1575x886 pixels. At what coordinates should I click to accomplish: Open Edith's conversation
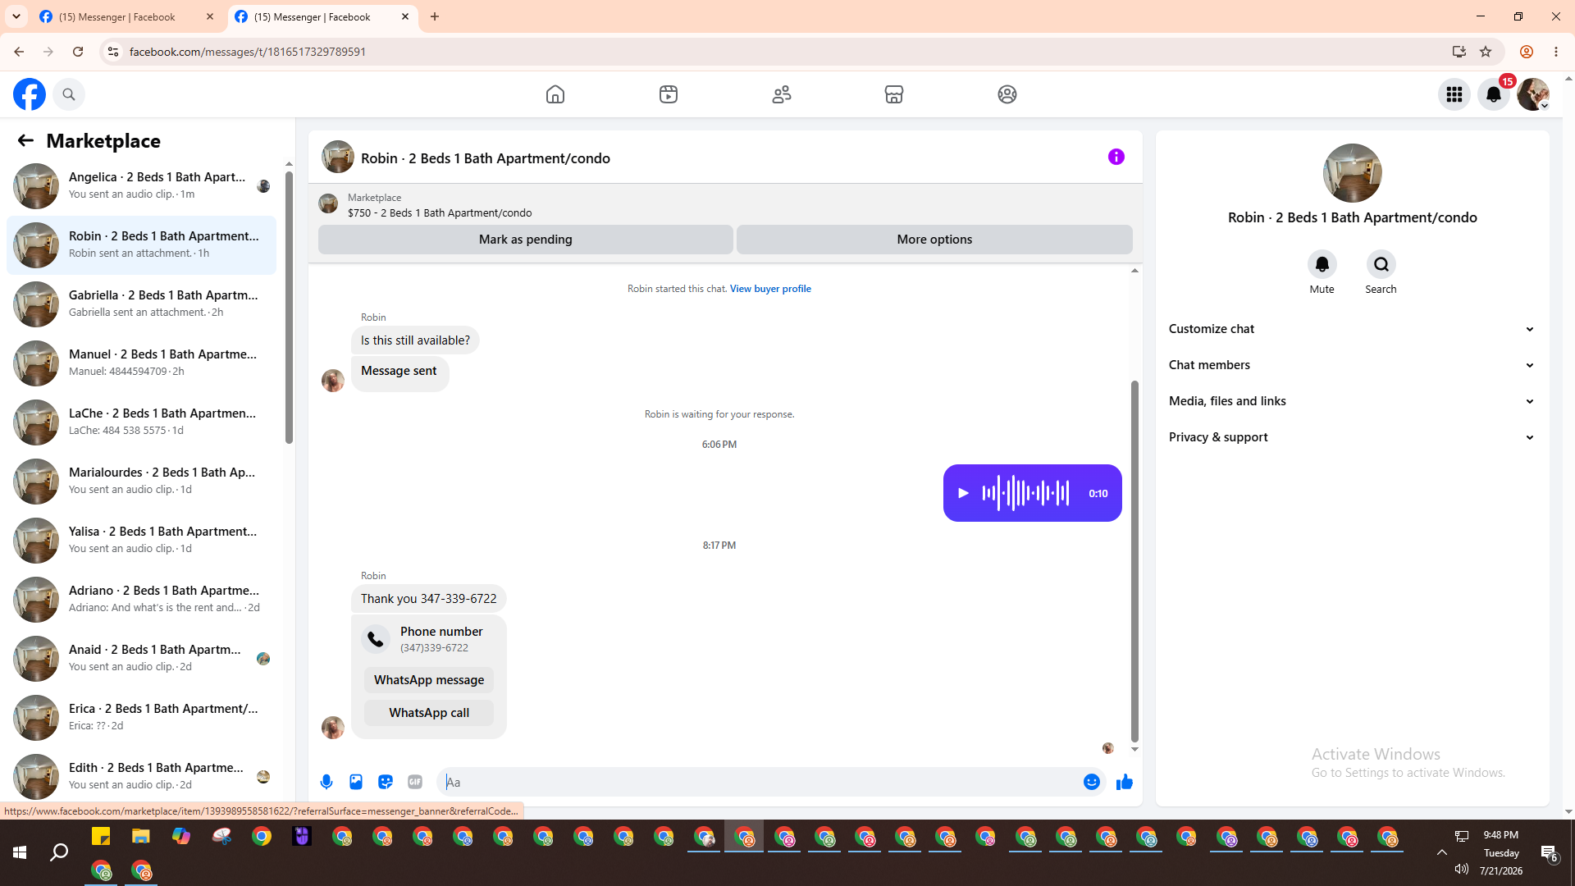pyautogui.click(x=141, y=777)
